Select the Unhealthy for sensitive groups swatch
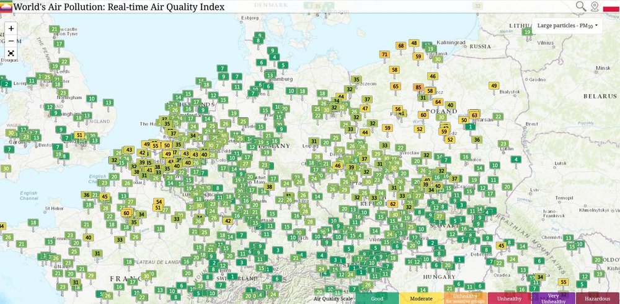The width and height of the screenshot is (620, 304). pos(466,298)
